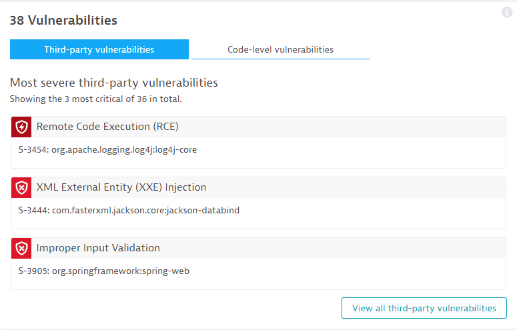
Task: Click the dark red RCE shield icon
Action: point(21,127)
